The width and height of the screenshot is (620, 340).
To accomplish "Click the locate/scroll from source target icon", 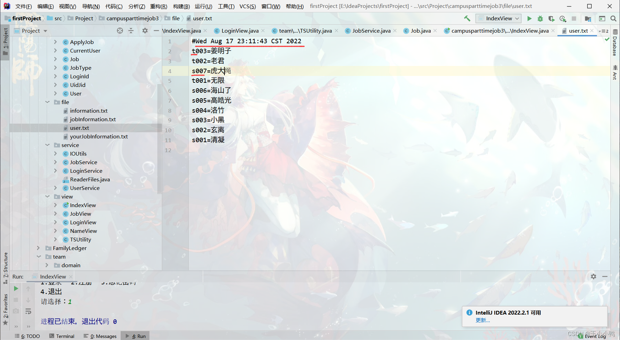I will [120, 31].
